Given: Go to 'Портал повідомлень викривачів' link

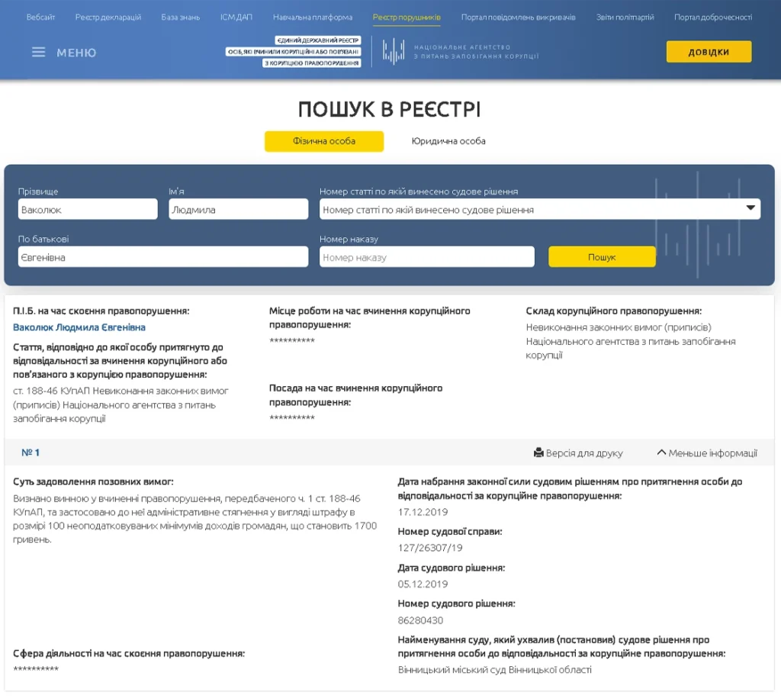Looking at the screenshot, I should point(519,17).
